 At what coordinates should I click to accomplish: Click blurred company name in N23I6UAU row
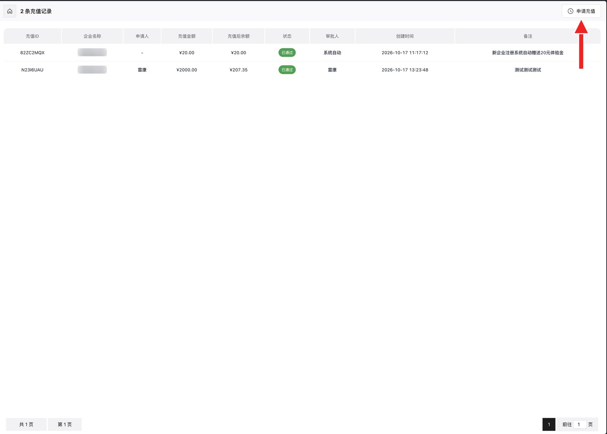92,70
